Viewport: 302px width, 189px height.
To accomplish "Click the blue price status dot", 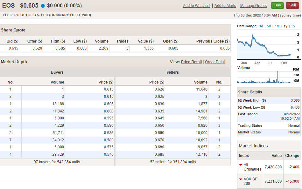I will pos(43,6).
